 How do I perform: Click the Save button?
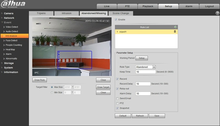point(157,116)
